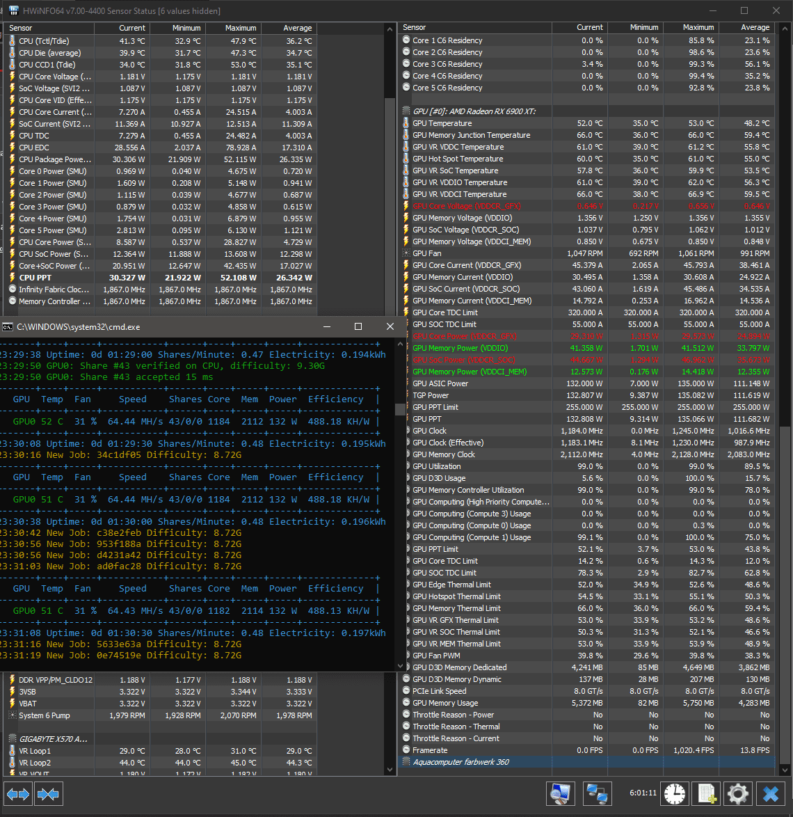
Task: Select the GPU Memory Power (VDDIO) green row
Action: click(x=588, y=348)
